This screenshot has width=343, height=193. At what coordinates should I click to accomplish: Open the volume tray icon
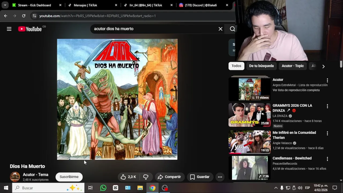(x=300, y=188)
